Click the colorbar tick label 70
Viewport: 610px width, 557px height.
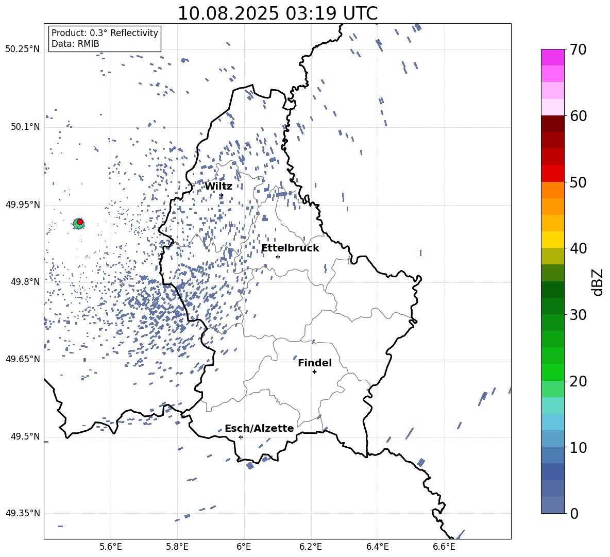tap(578, 49)
